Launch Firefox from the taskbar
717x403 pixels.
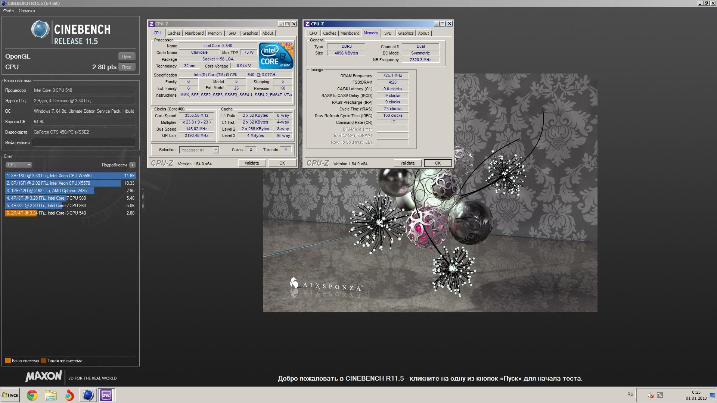(69, 395)
